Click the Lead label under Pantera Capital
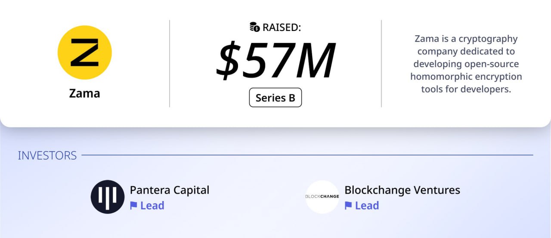 click(152, 206)
